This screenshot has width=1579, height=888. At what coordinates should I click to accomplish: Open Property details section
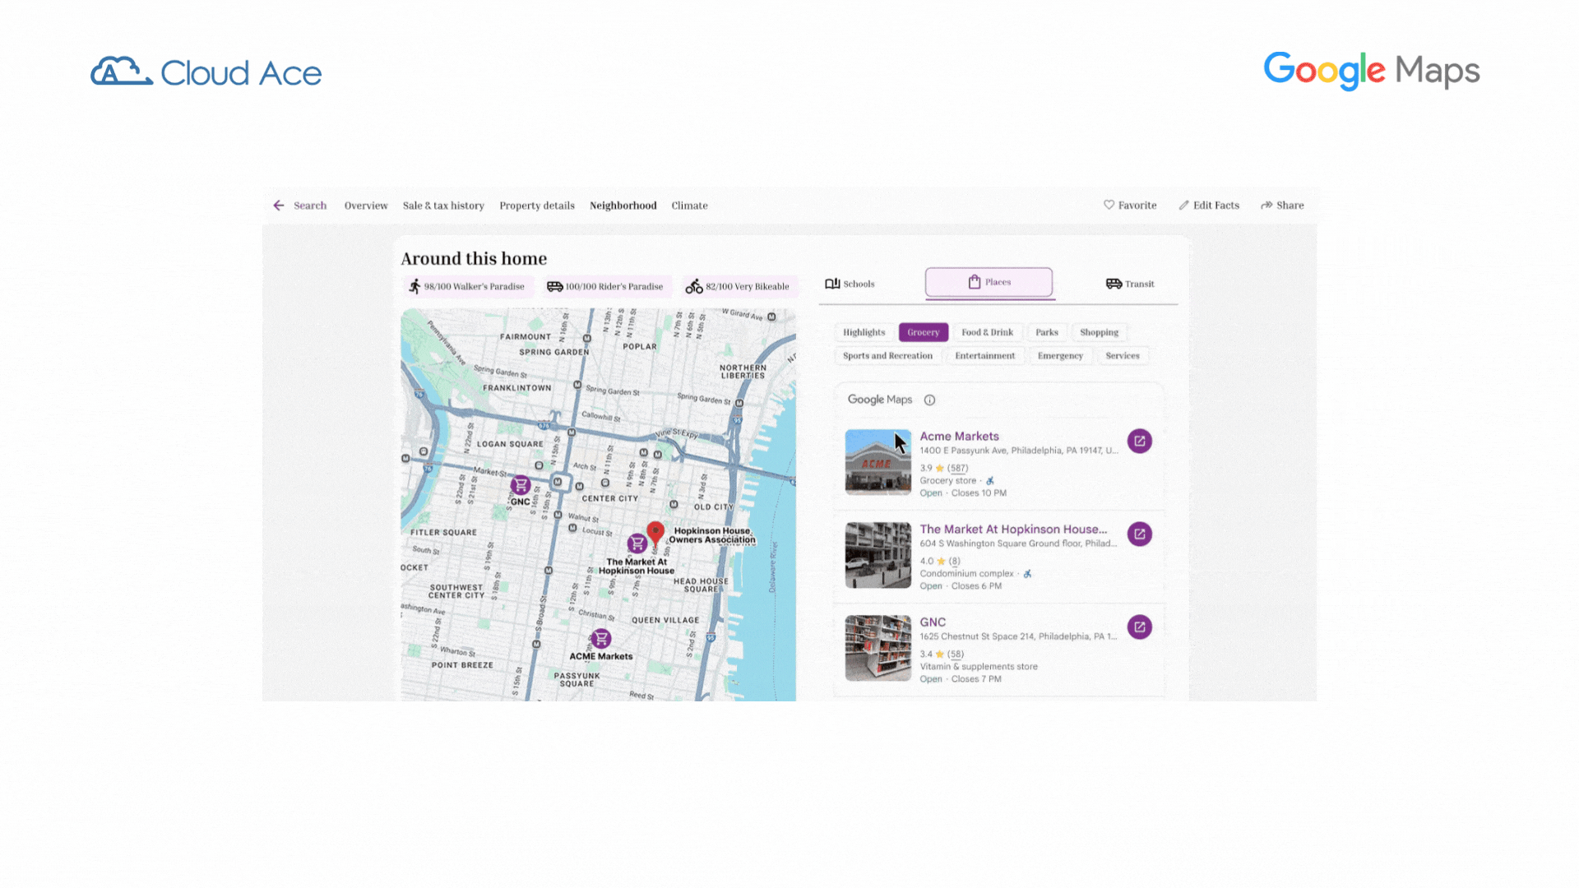coord(537,206)
